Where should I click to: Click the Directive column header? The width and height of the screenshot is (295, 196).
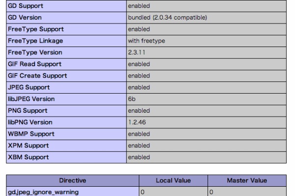point(73,180)
